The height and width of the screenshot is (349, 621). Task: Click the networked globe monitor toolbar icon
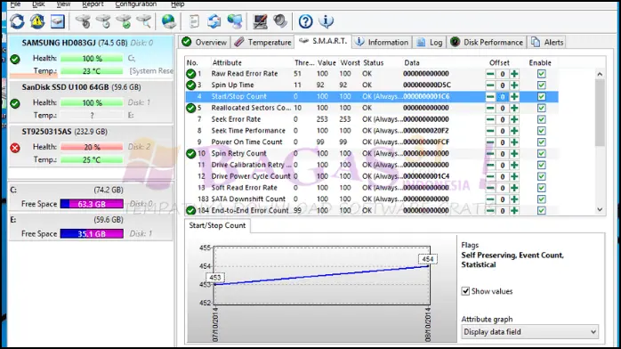point(235,21)
